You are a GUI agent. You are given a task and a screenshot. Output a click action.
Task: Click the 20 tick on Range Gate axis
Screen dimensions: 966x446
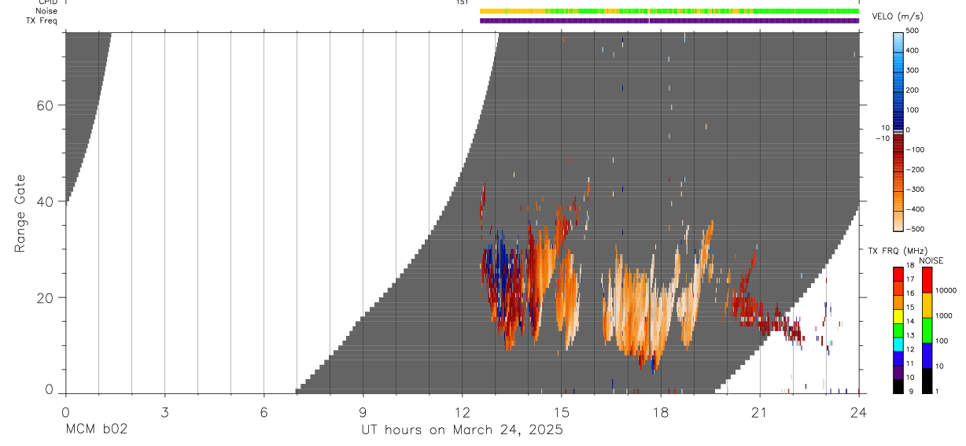pos(46,298)
